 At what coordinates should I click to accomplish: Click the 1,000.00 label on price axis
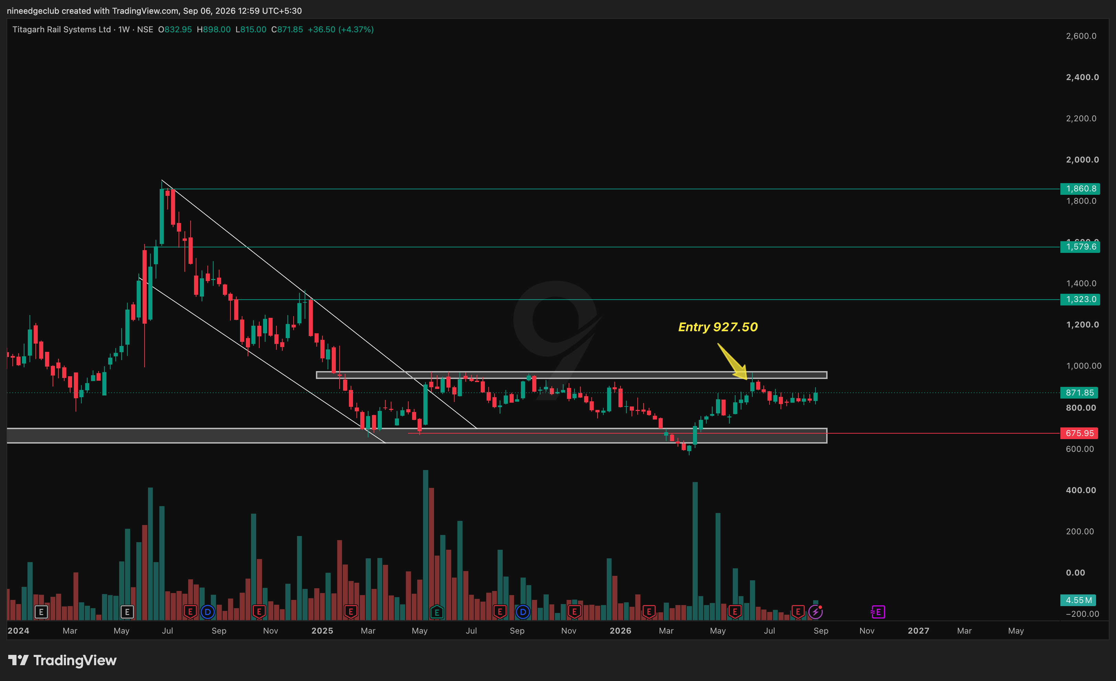coord(1083,366)
